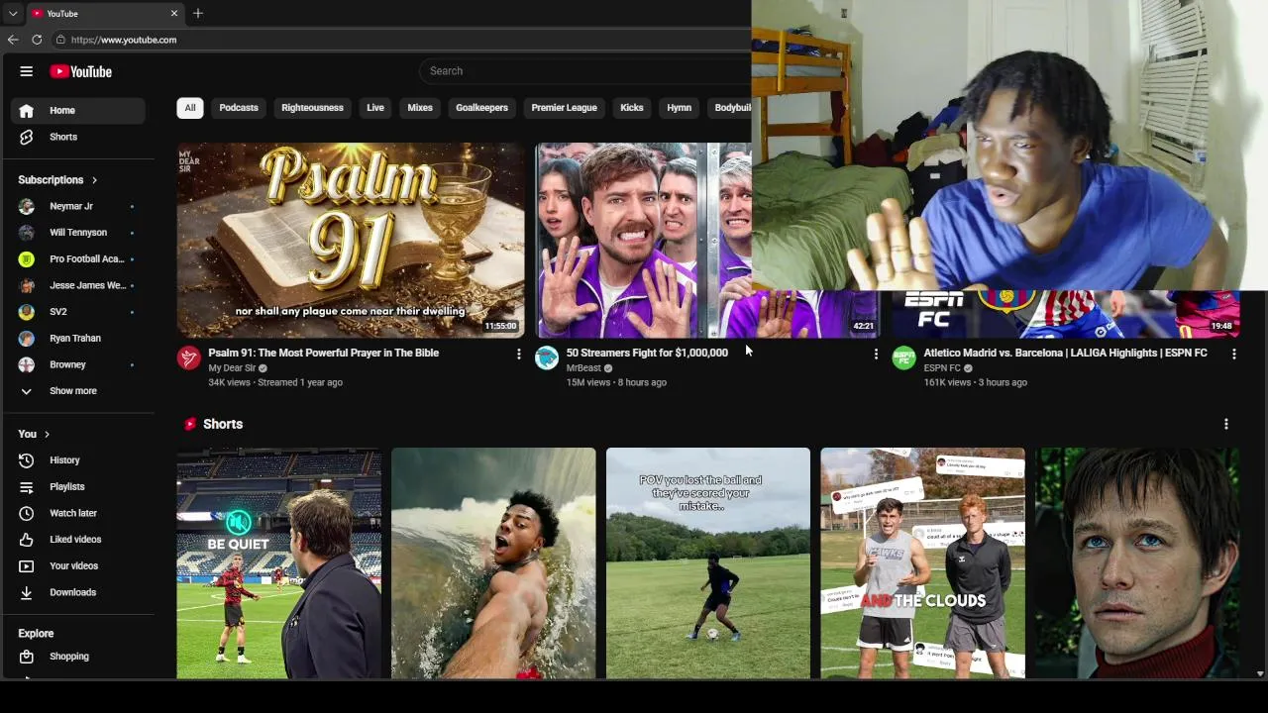The height and width of the screenshot is (713, 1268).
Task: Open 50 Streamers Fight for $1,000,000
Action: (x=647, y=353)
